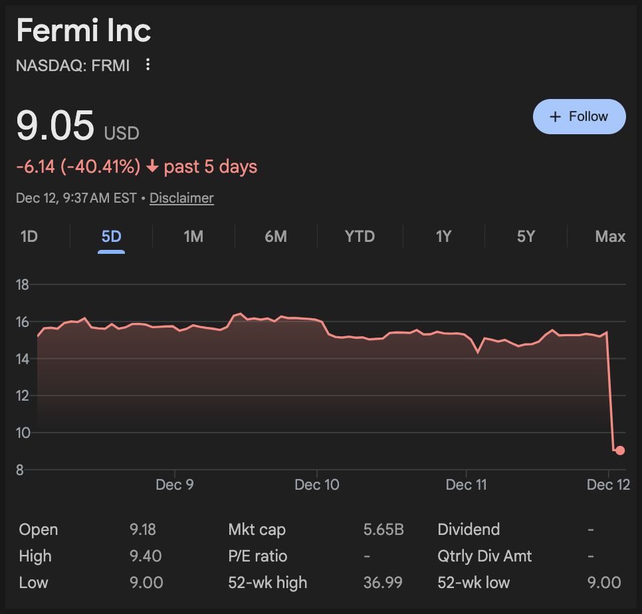Click the red down arrow beside percentage change
Screen dimensions: 642x614
pos(152,167)
